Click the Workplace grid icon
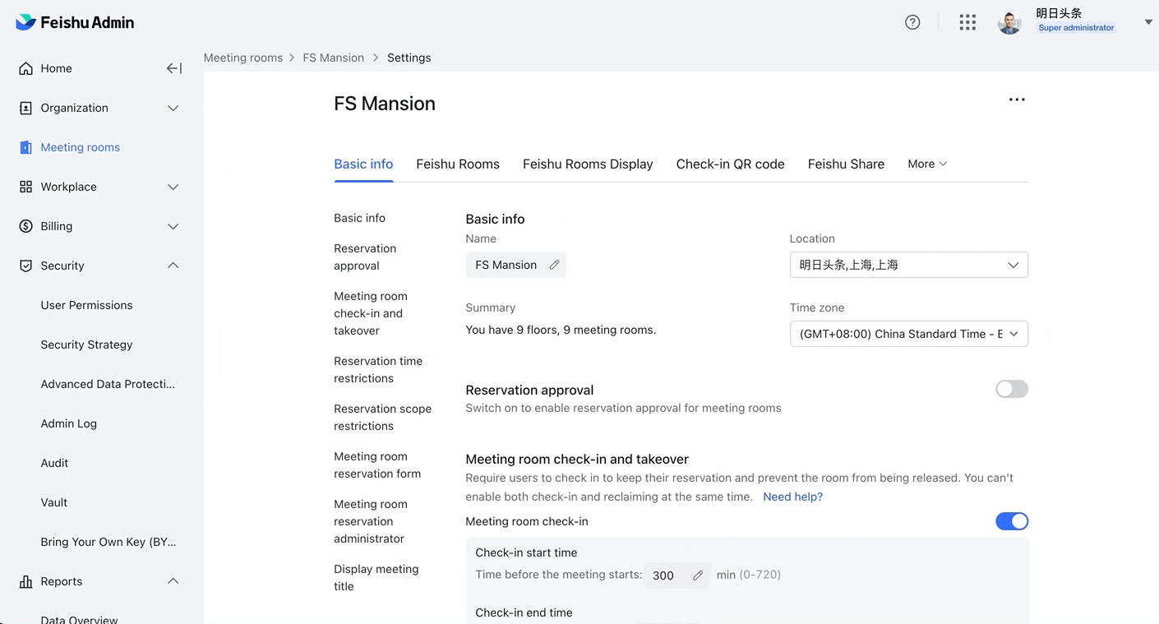This screenshot has width=1159, height=624. tap(24, 187)
